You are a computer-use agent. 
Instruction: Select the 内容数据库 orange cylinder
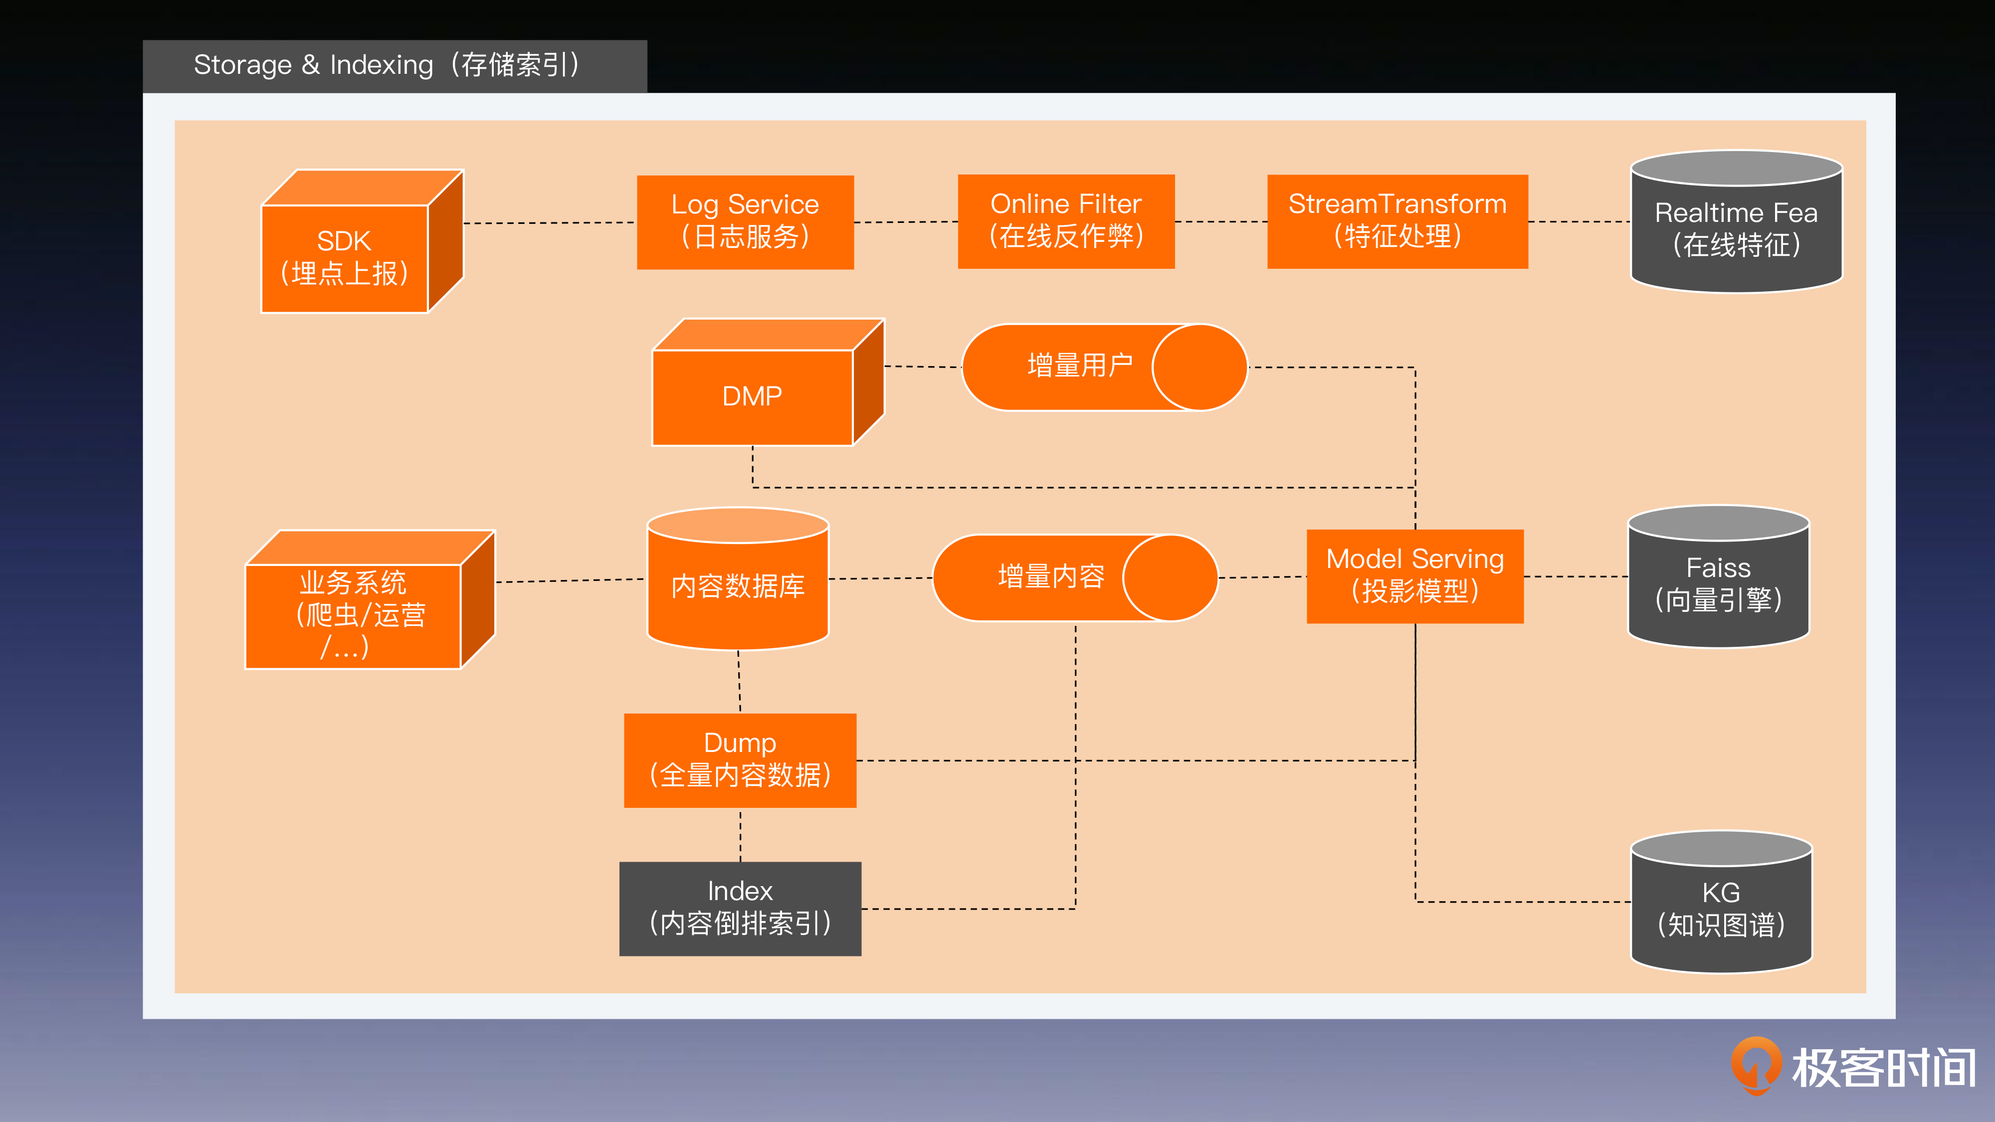click(x=738, y=586)
